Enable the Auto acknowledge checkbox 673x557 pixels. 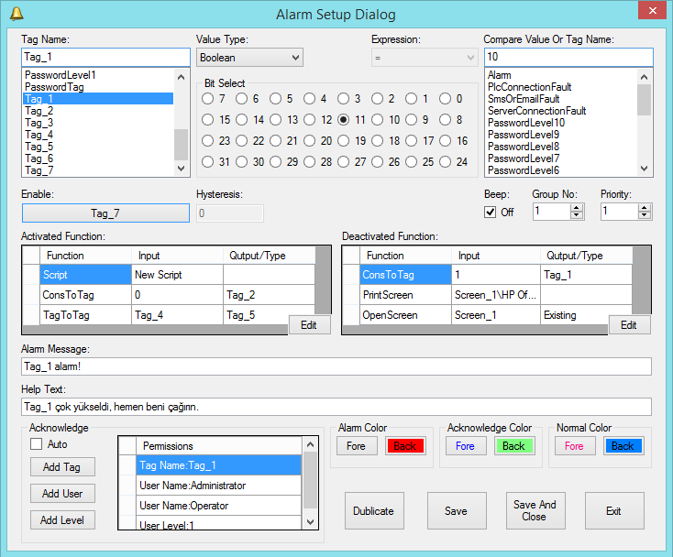(x=37, y=444)
